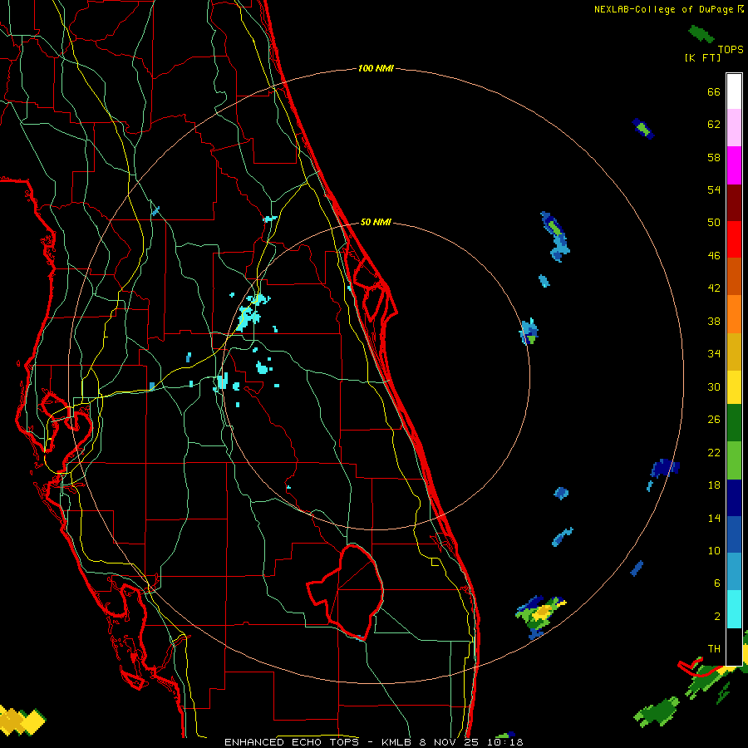Click the navy 18 legend swatch
Image resolution: width=748 pixels, height=748 pixels.
pyautogui.click(x=734, y=498)
